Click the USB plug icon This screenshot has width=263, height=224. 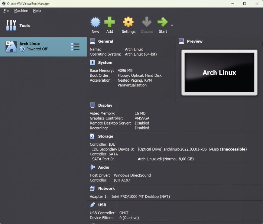[x=93, y=205]
